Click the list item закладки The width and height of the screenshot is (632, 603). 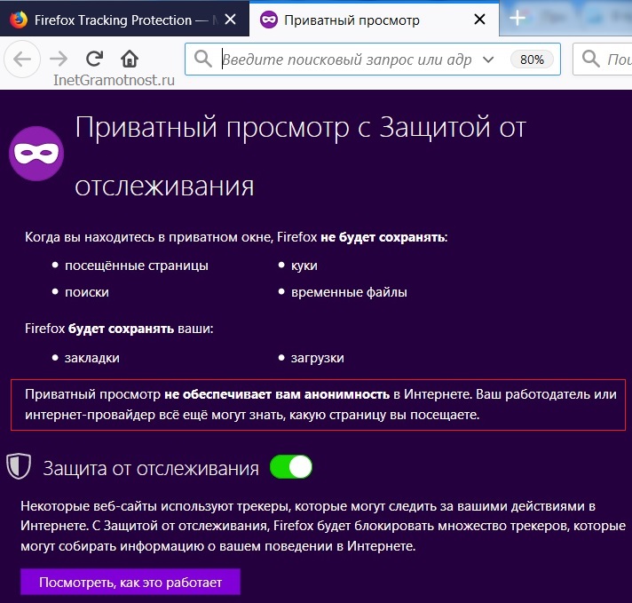point(92,358)
